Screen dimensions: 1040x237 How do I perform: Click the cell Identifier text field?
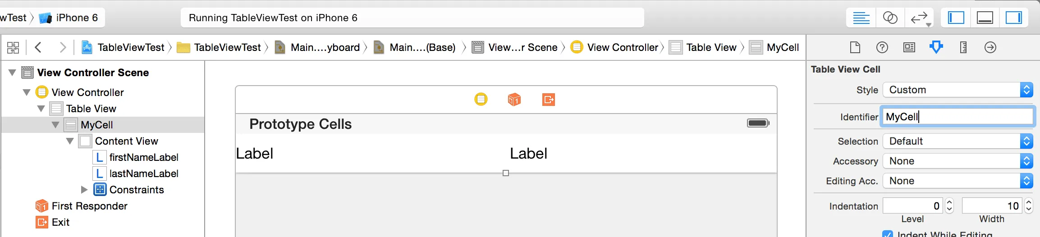957,117
